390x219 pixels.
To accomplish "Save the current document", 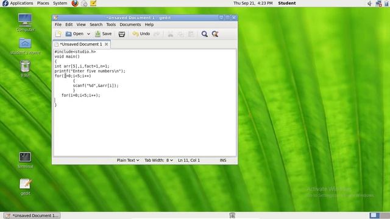I will 104,34.
